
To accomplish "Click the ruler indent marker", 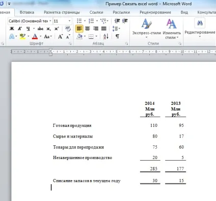I will (50, 52).
